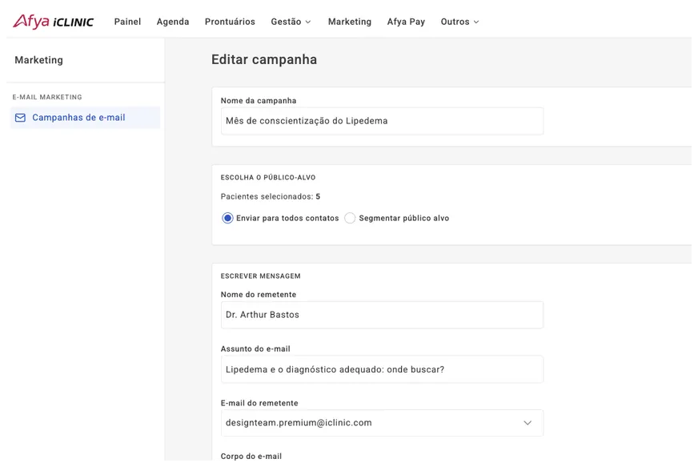Screen dimensions: 698x467
Task: Go to the Painel menu
Action: (127, 22)
